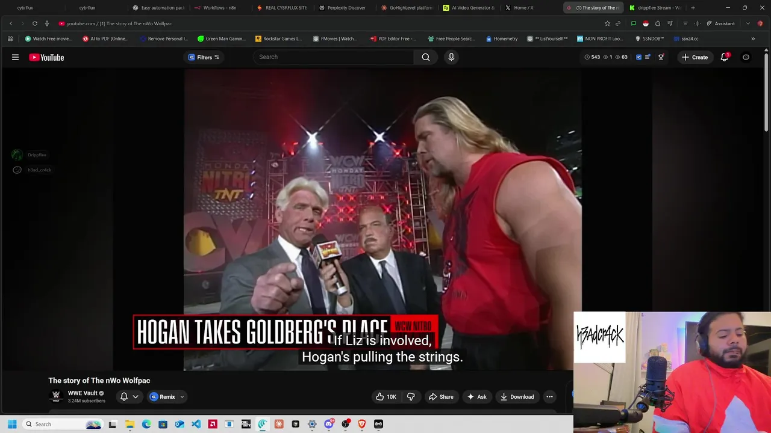Open the green chat icon in toolbar

click(633, 23)
